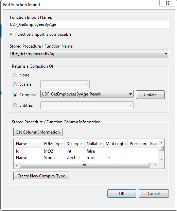Click Get Column Information button
The width and height of the screenshot is (177, 211).
38,132
